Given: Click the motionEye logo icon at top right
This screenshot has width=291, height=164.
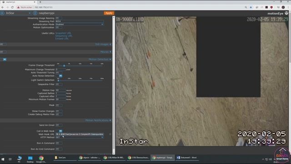Looking at the screenshot, I should pos(286,13).
